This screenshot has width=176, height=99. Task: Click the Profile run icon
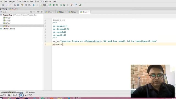point(61,5)
